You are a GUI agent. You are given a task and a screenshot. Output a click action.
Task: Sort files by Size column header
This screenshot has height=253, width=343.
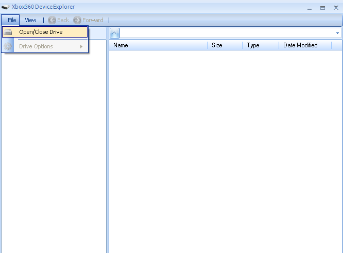[x=225, y=45]
